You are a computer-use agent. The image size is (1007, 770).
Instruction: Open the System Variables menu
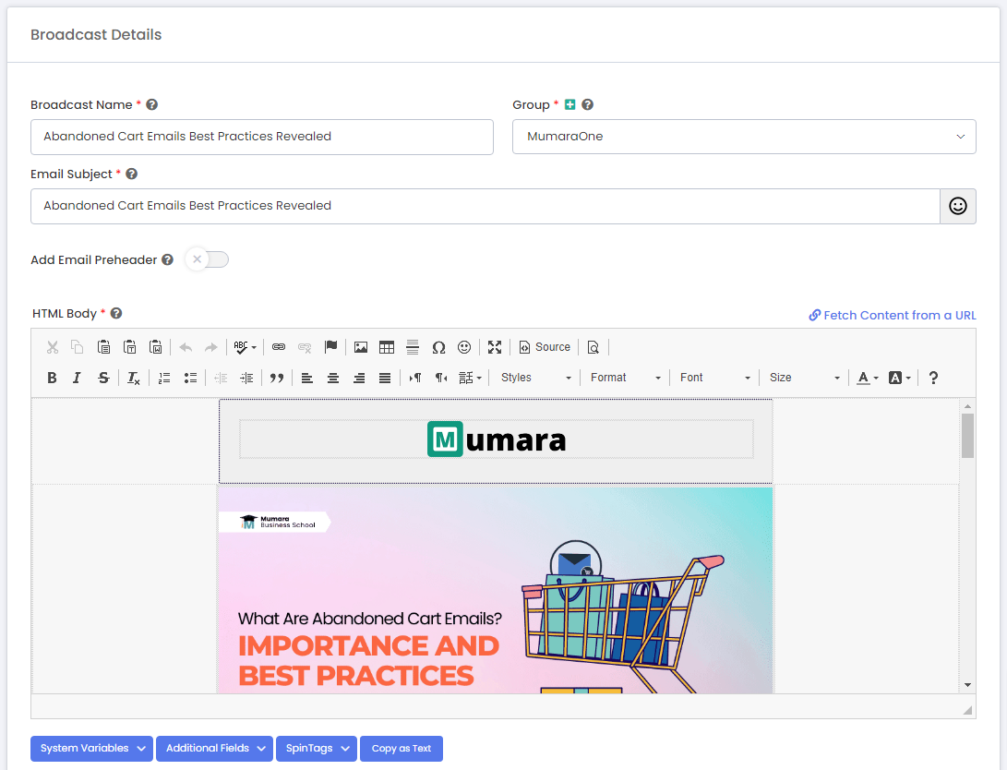tap(91, 749)
